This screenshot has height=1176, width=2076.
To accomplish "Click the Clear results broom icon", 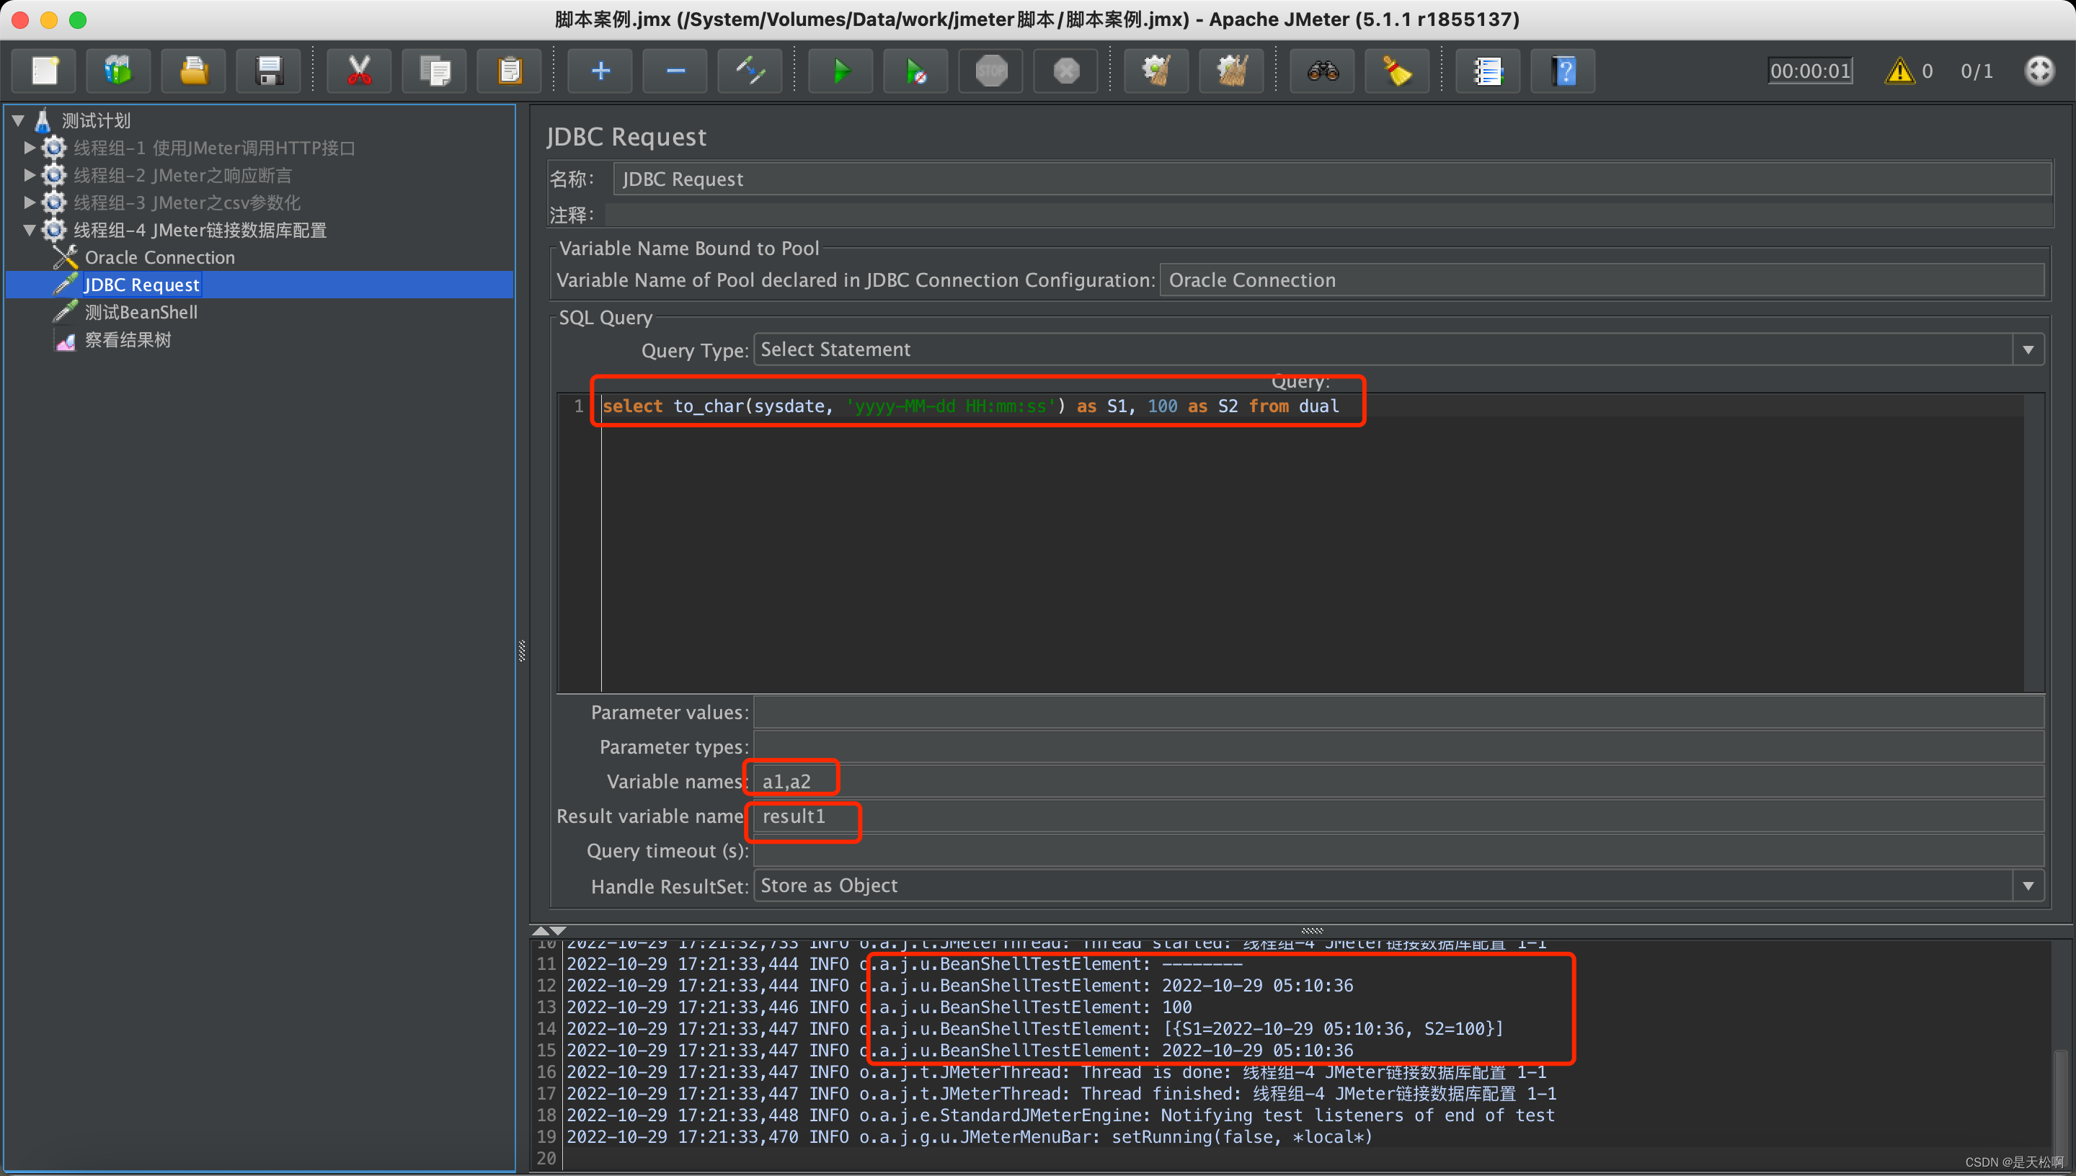I will pos(1157,71).
